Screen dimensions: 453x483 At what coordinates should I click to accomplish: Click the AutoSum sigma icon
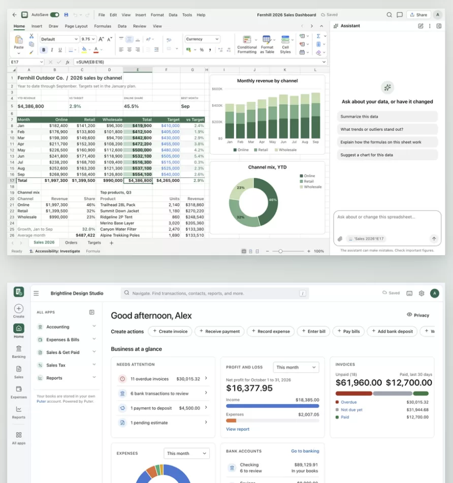[x=318, y=36]
